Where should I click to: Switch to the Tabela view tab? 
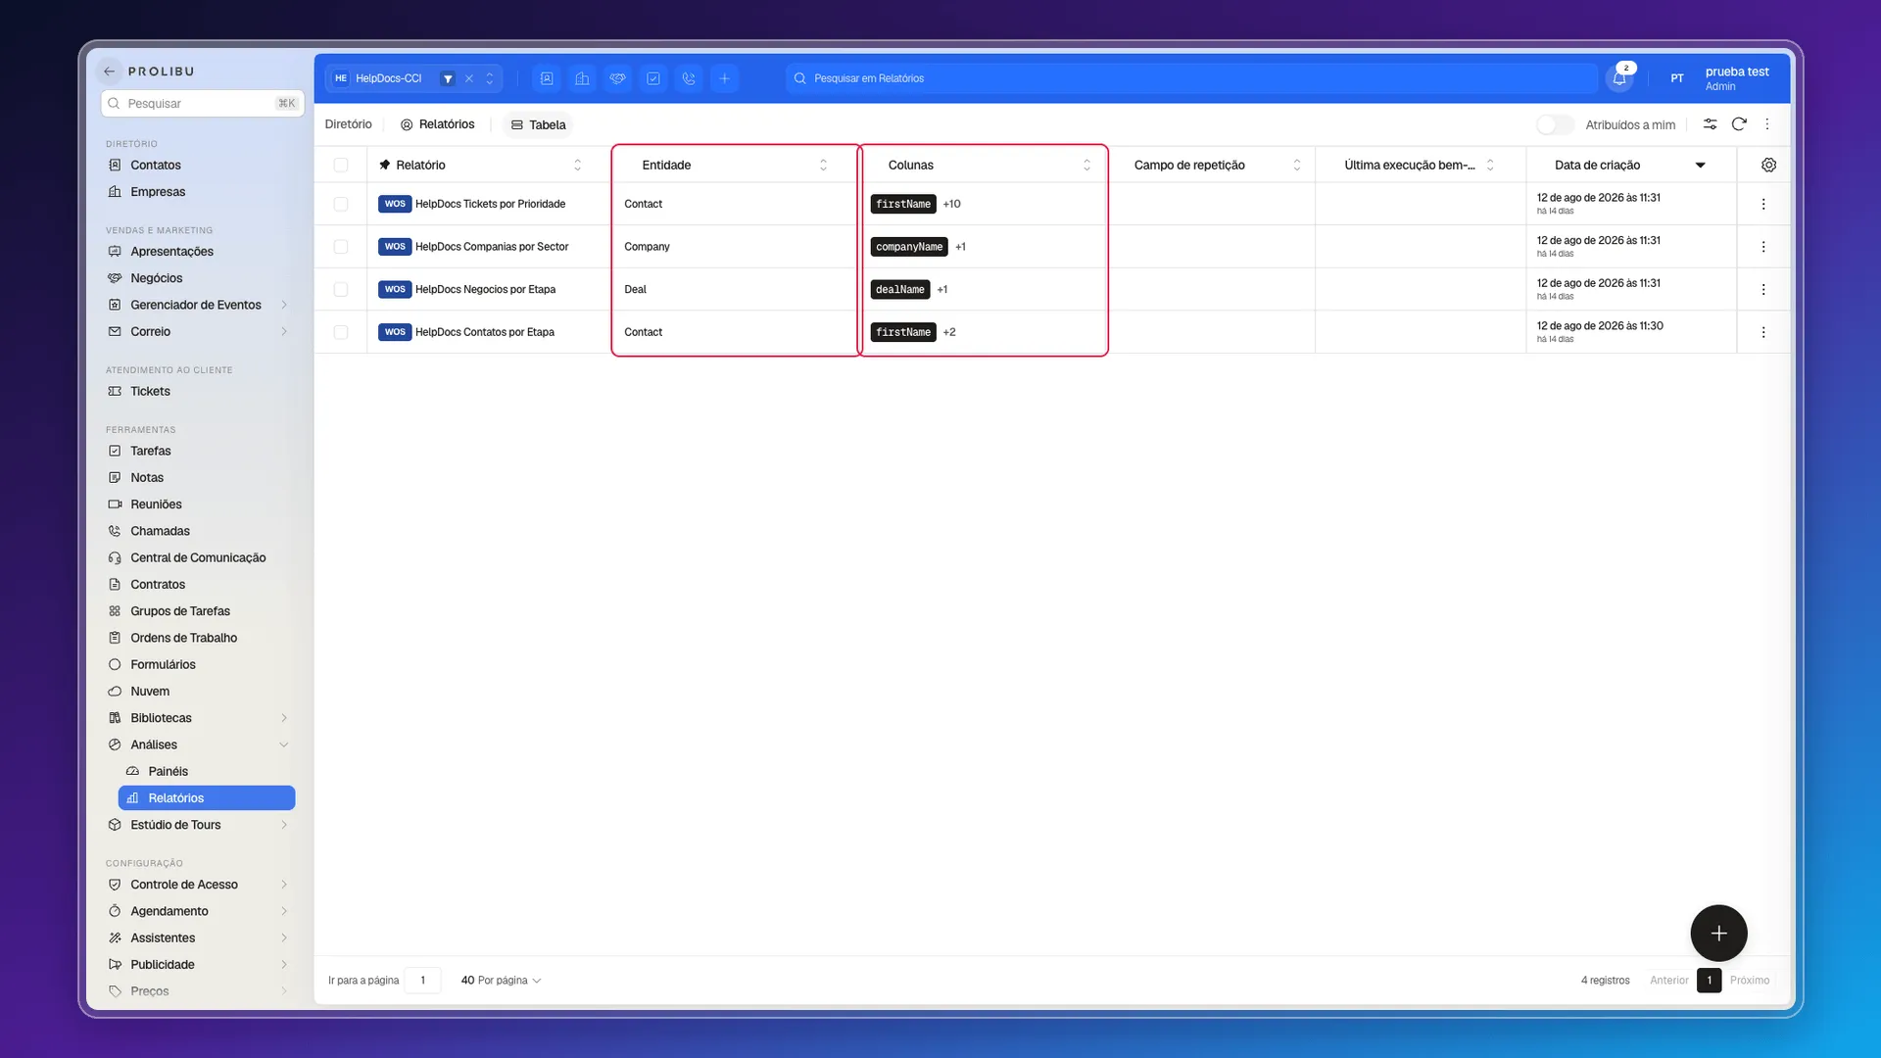pos(538,124)
